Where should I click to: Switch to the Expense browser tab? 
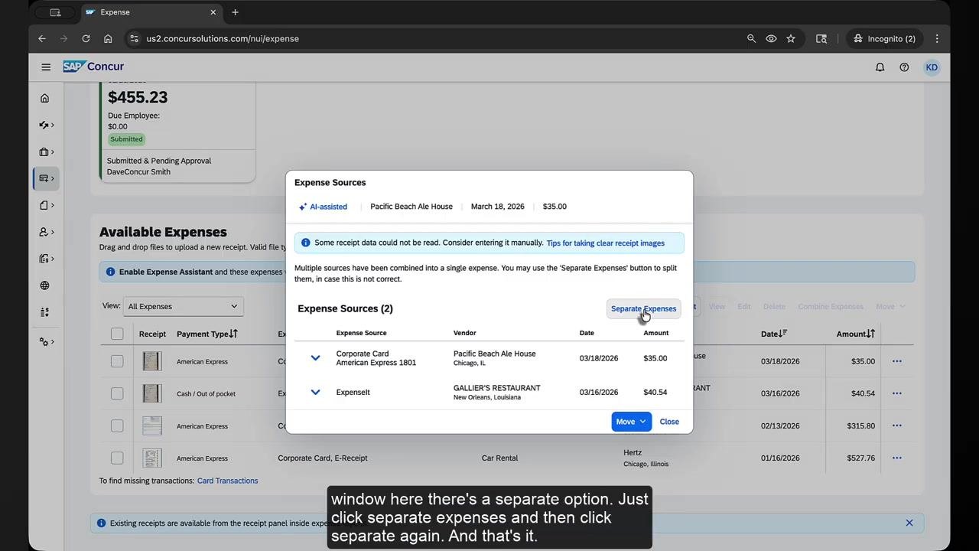point(151,12)
